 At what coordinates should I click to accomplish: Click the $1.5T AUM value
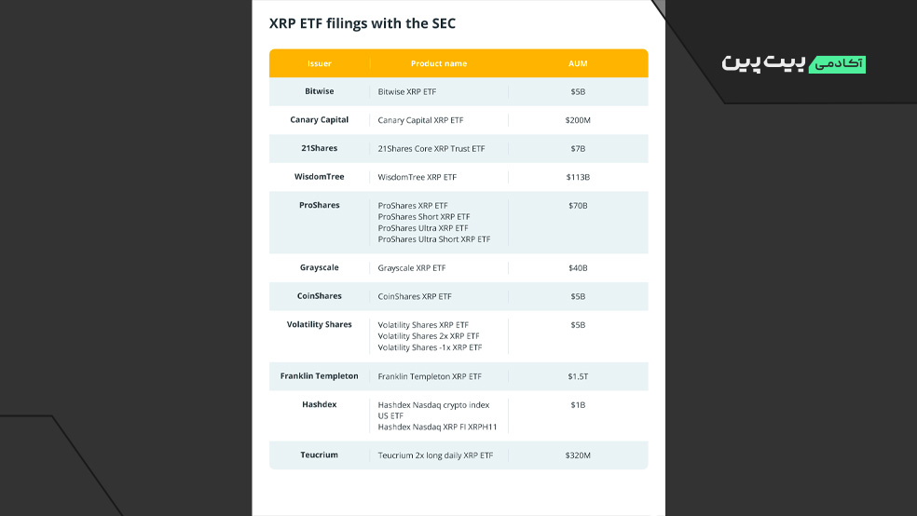coord(578,376)
